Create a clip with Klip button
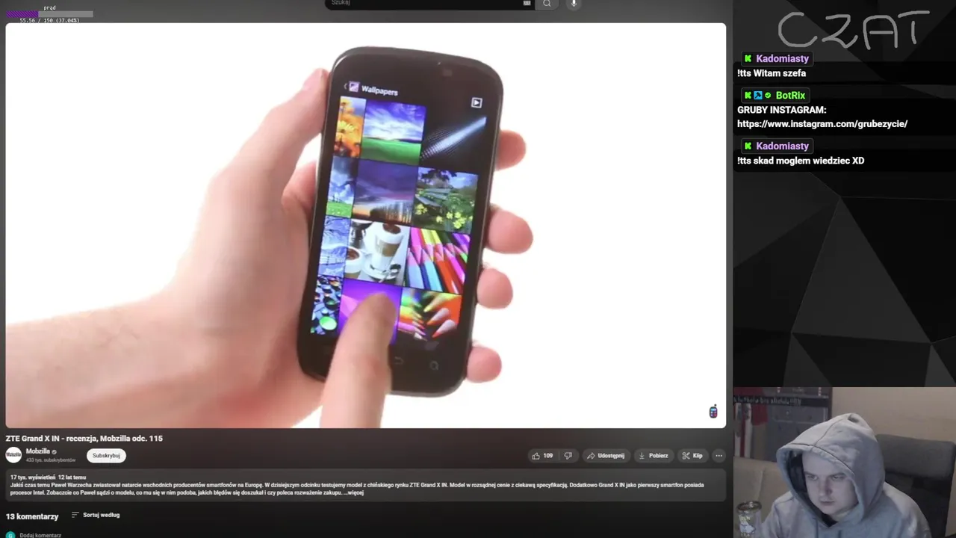 pyautogui.click(x=692, y=456)
